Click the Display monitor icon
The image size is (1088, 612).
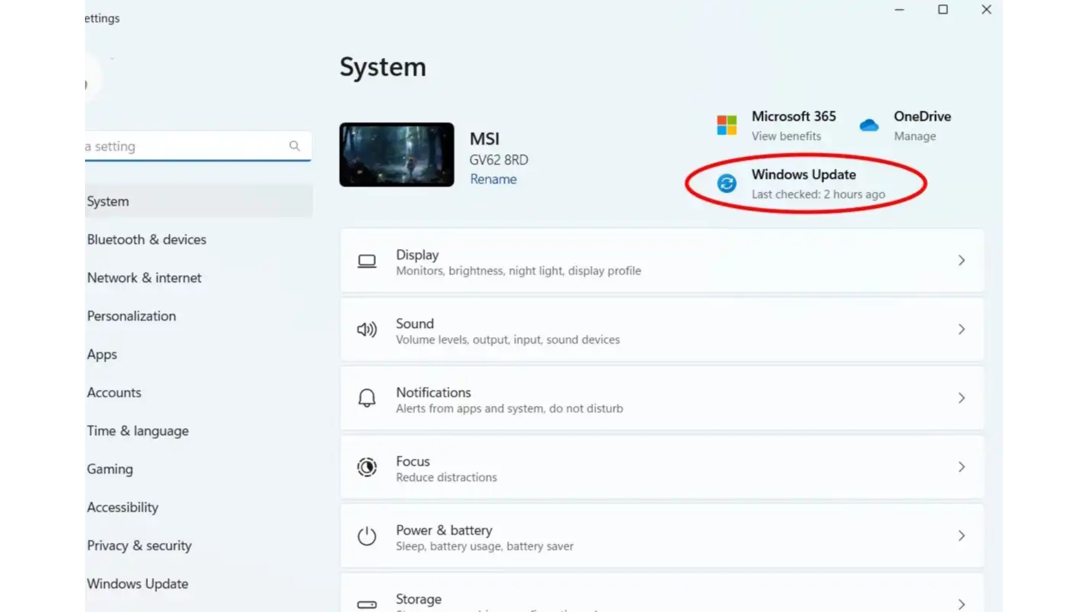tap(367, 261)
